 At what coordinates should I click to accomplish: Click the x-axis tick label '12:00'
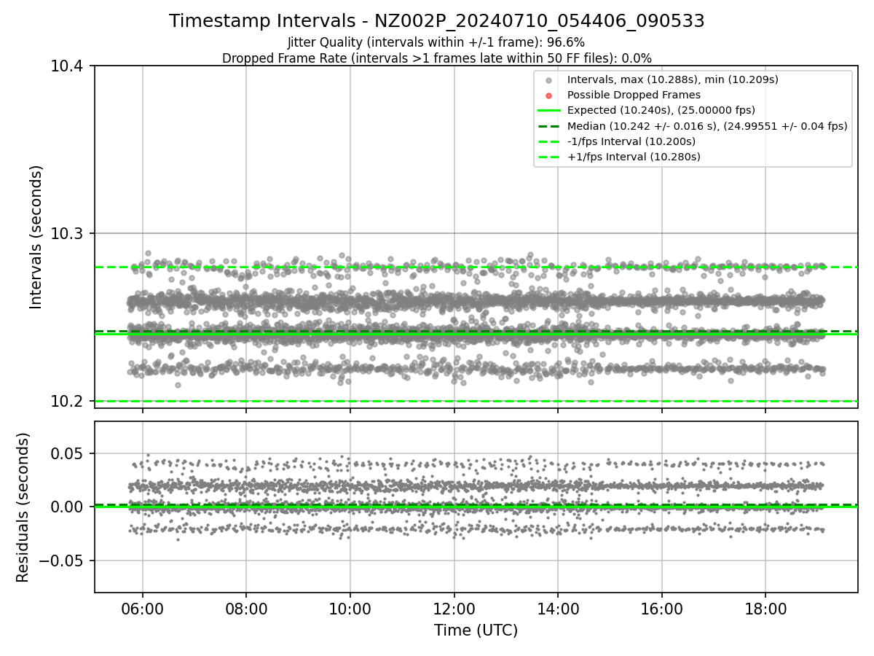(454, 609)
